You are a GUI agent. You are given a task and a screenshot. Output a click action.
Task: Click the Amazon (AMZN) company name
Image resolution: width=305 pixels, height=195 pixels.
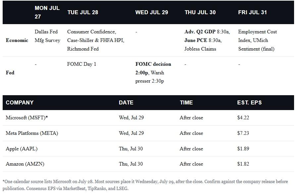[25, 164]
